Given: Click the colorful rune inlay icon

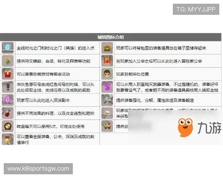Looking at the screenshot, I should (8, 61).
